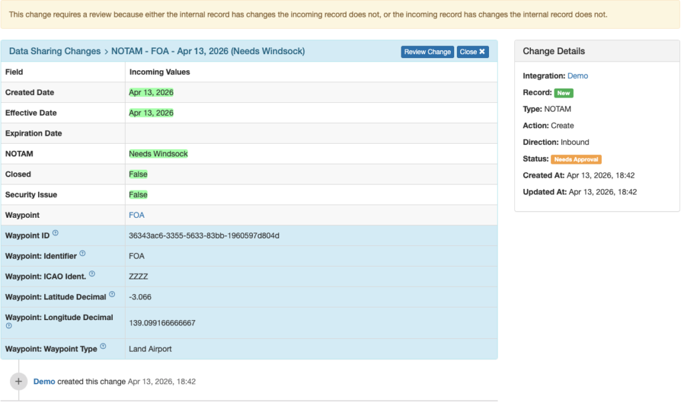Click the highlighted Needs Windsock NOTAM value
This screenshot has width=684, height=403.
158,154
